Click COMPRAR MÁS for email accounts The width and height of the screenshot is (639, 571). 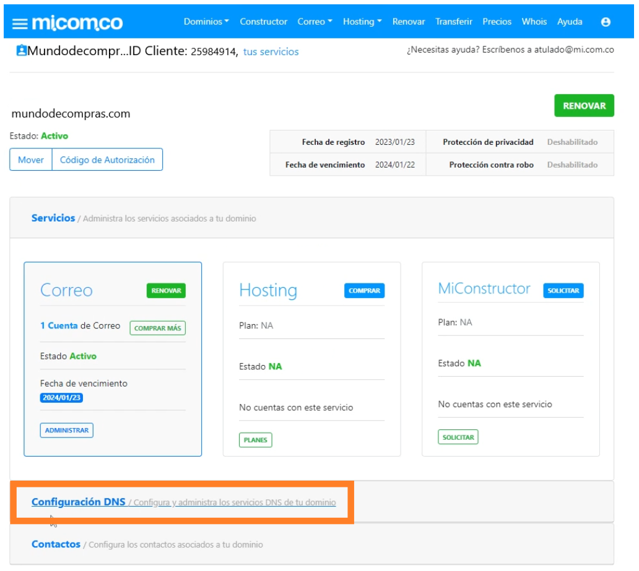[158, 328]
